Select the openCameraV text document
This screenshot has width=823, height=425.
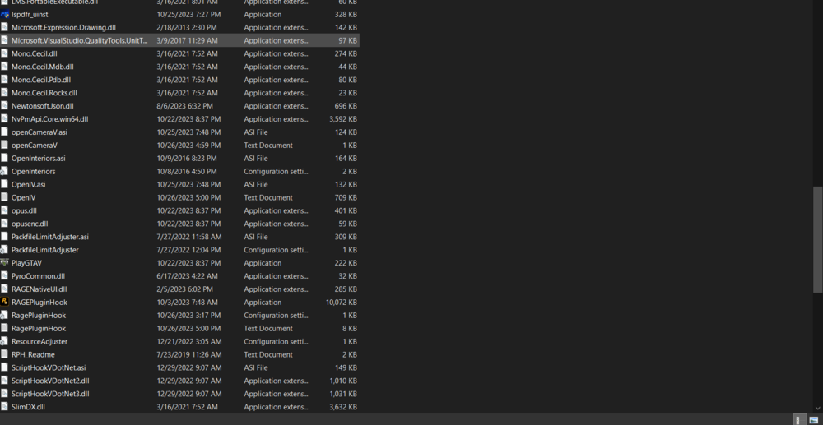pos(179,146)
